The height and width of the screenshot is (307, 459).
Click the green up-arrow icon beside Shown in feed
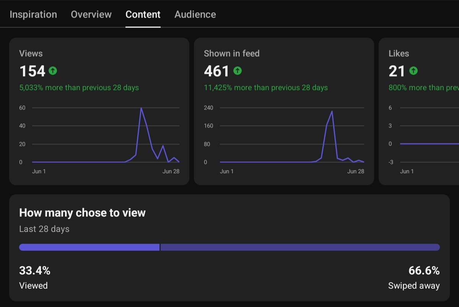238,71
